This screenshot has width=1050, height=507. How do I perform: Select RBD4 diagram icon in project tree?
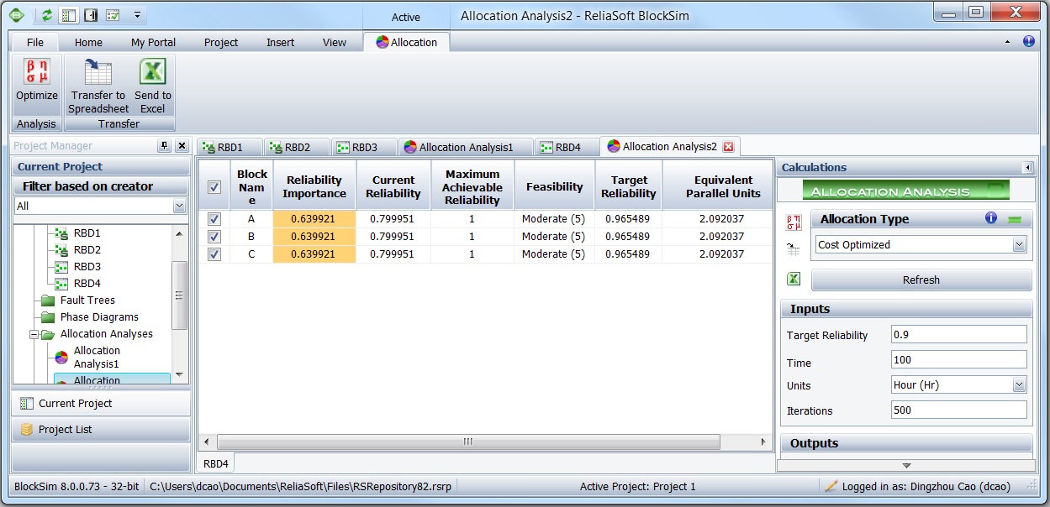click(61, 284)
